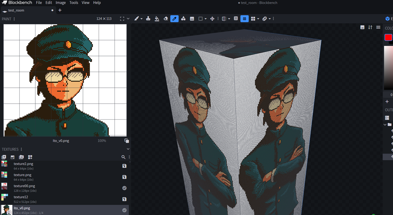393x215 pixels.
Task: Open the Image menu
Action: [61, 3]
